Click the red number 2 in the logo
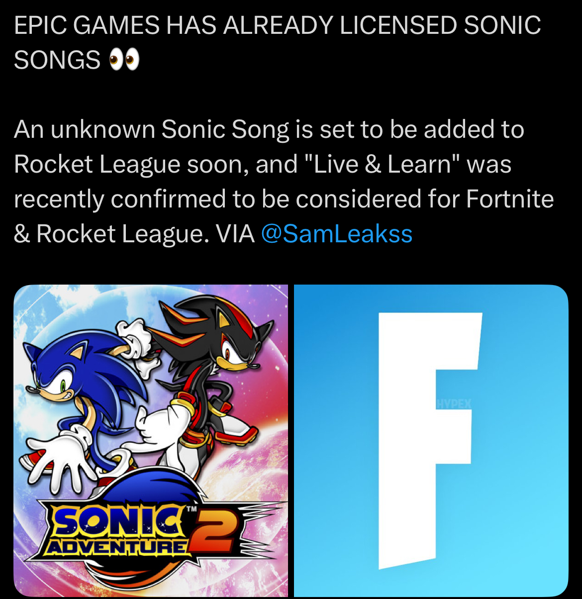The height and width of the screenshot is (599, 582). [x=215, y=533]
